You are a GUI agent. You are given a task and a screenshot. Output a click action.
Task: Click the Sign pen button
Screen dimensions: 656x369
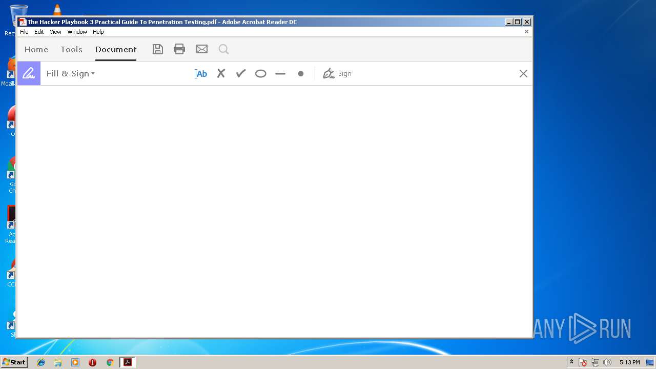(337, 74)
